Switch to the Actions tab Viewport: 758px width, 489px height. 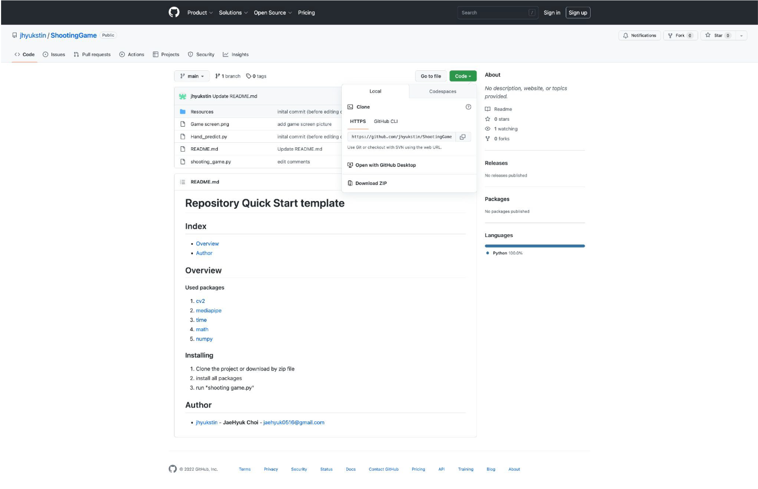tap(132, 54)
